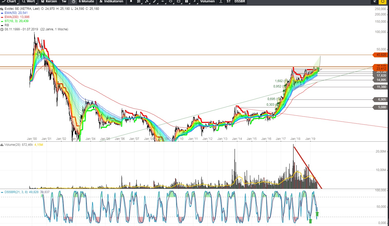
Task: Click the DSSBR(21, 3, 8) panel label
Action: click(16, 192)
